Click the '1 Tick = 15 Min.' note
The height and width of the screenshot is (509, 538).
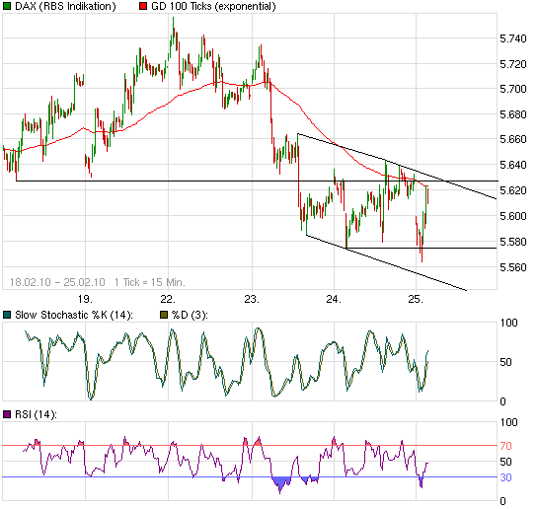tap(150, 282)
